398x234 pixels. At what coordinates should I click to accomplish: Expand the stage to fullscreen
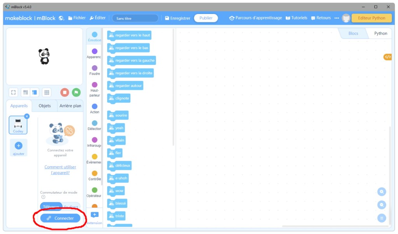pos(14,93)
